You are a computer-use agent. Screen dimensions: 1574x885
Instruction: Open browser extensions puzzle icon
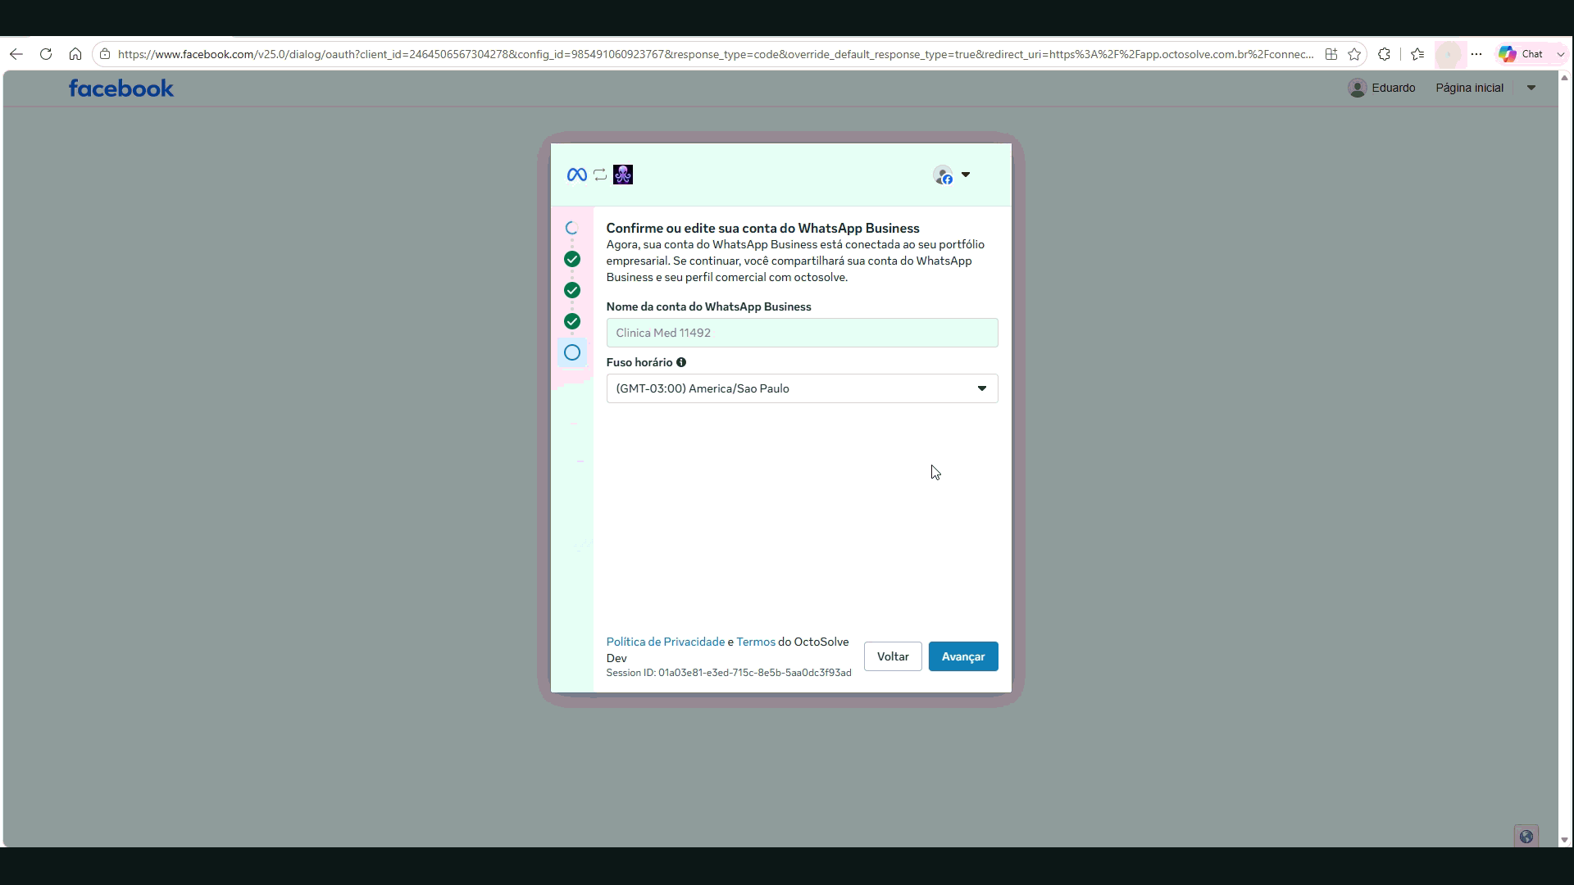click(1385, 54)
